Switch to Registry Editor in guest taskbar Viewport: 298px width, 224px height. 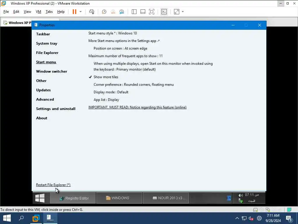coord(73,198)
